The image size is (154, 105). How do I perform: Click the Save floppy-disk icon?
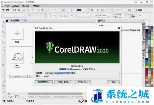click(x=15, y=10)
